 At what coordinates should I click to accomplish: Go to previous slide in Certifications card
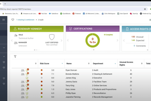pos(68,40)
